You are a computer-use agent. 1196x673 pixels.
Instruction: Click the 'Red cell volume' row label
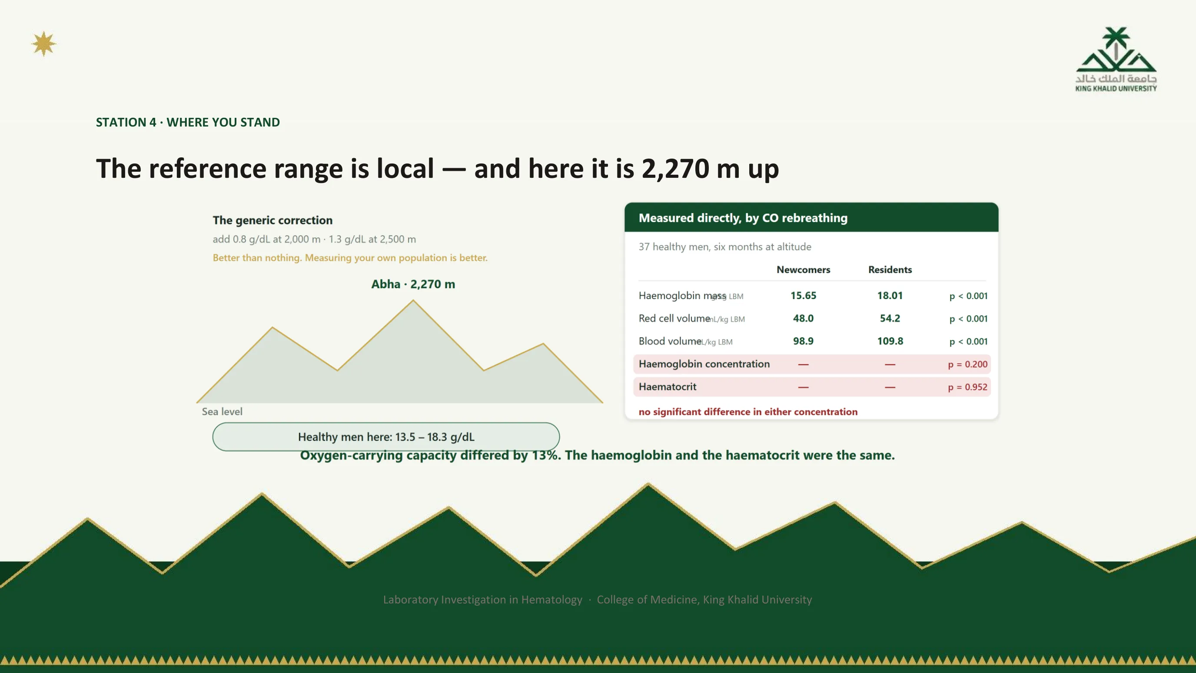click(x=674, y=318)
